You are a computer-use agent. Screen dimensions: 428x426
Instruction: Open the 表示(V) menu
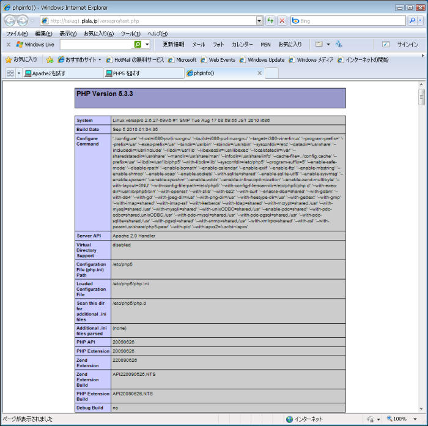[68, 34]
